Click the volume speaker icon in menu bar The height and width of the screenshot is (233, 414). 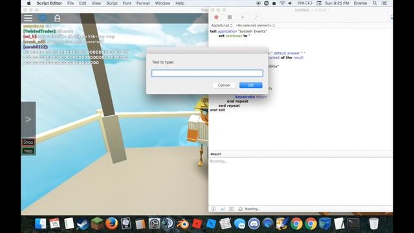pyautogui.click(x=290, y=3)
